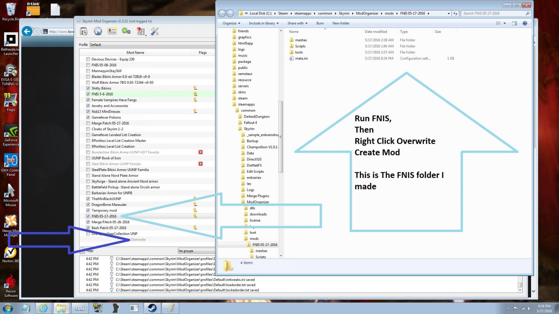Open the Paint icon on the taskbar
This screenshot has height=314, width=559.
(170, 308)
